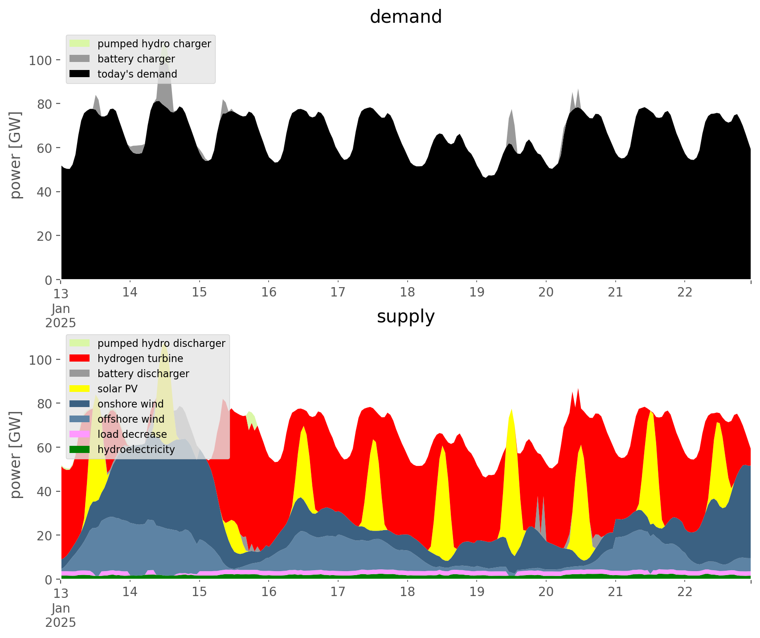Image resolution: width=760 pixels, height=638 pixels.
Task: Select the 'hydrogen turbine' legend label
Action: pos(140,359)
